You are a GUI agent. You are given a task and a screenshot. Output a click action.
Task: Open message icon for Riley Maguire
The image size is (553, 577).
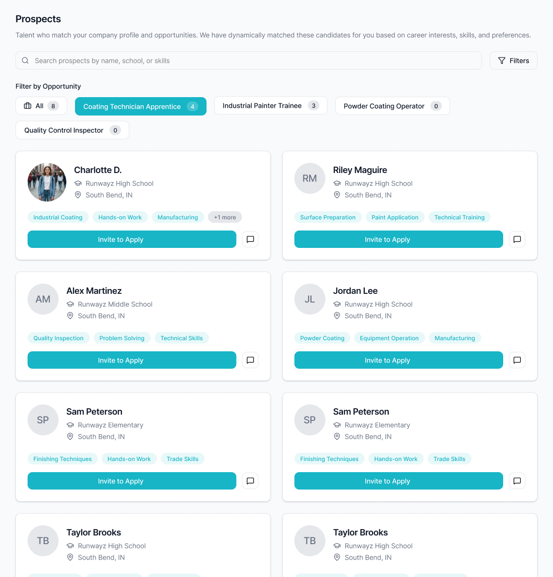[517, 239]
